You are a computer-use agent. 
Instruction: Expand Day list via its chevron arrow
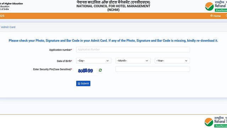pyautogui.click(x=107, y=61)
